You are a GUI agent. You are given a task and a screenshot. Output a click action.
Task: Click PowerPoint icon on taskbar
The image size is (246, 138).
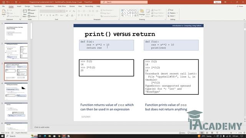64,136
